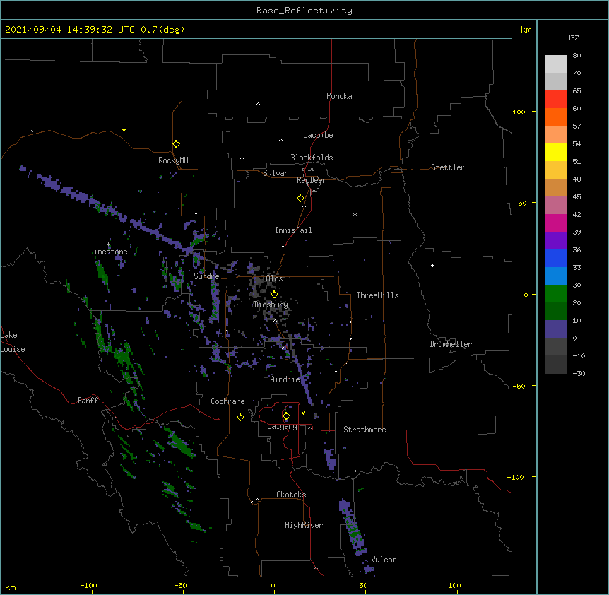Click the asterisk marker east of Innisfail
Viewport: 609px width, 595px height.
coord(355,214)
